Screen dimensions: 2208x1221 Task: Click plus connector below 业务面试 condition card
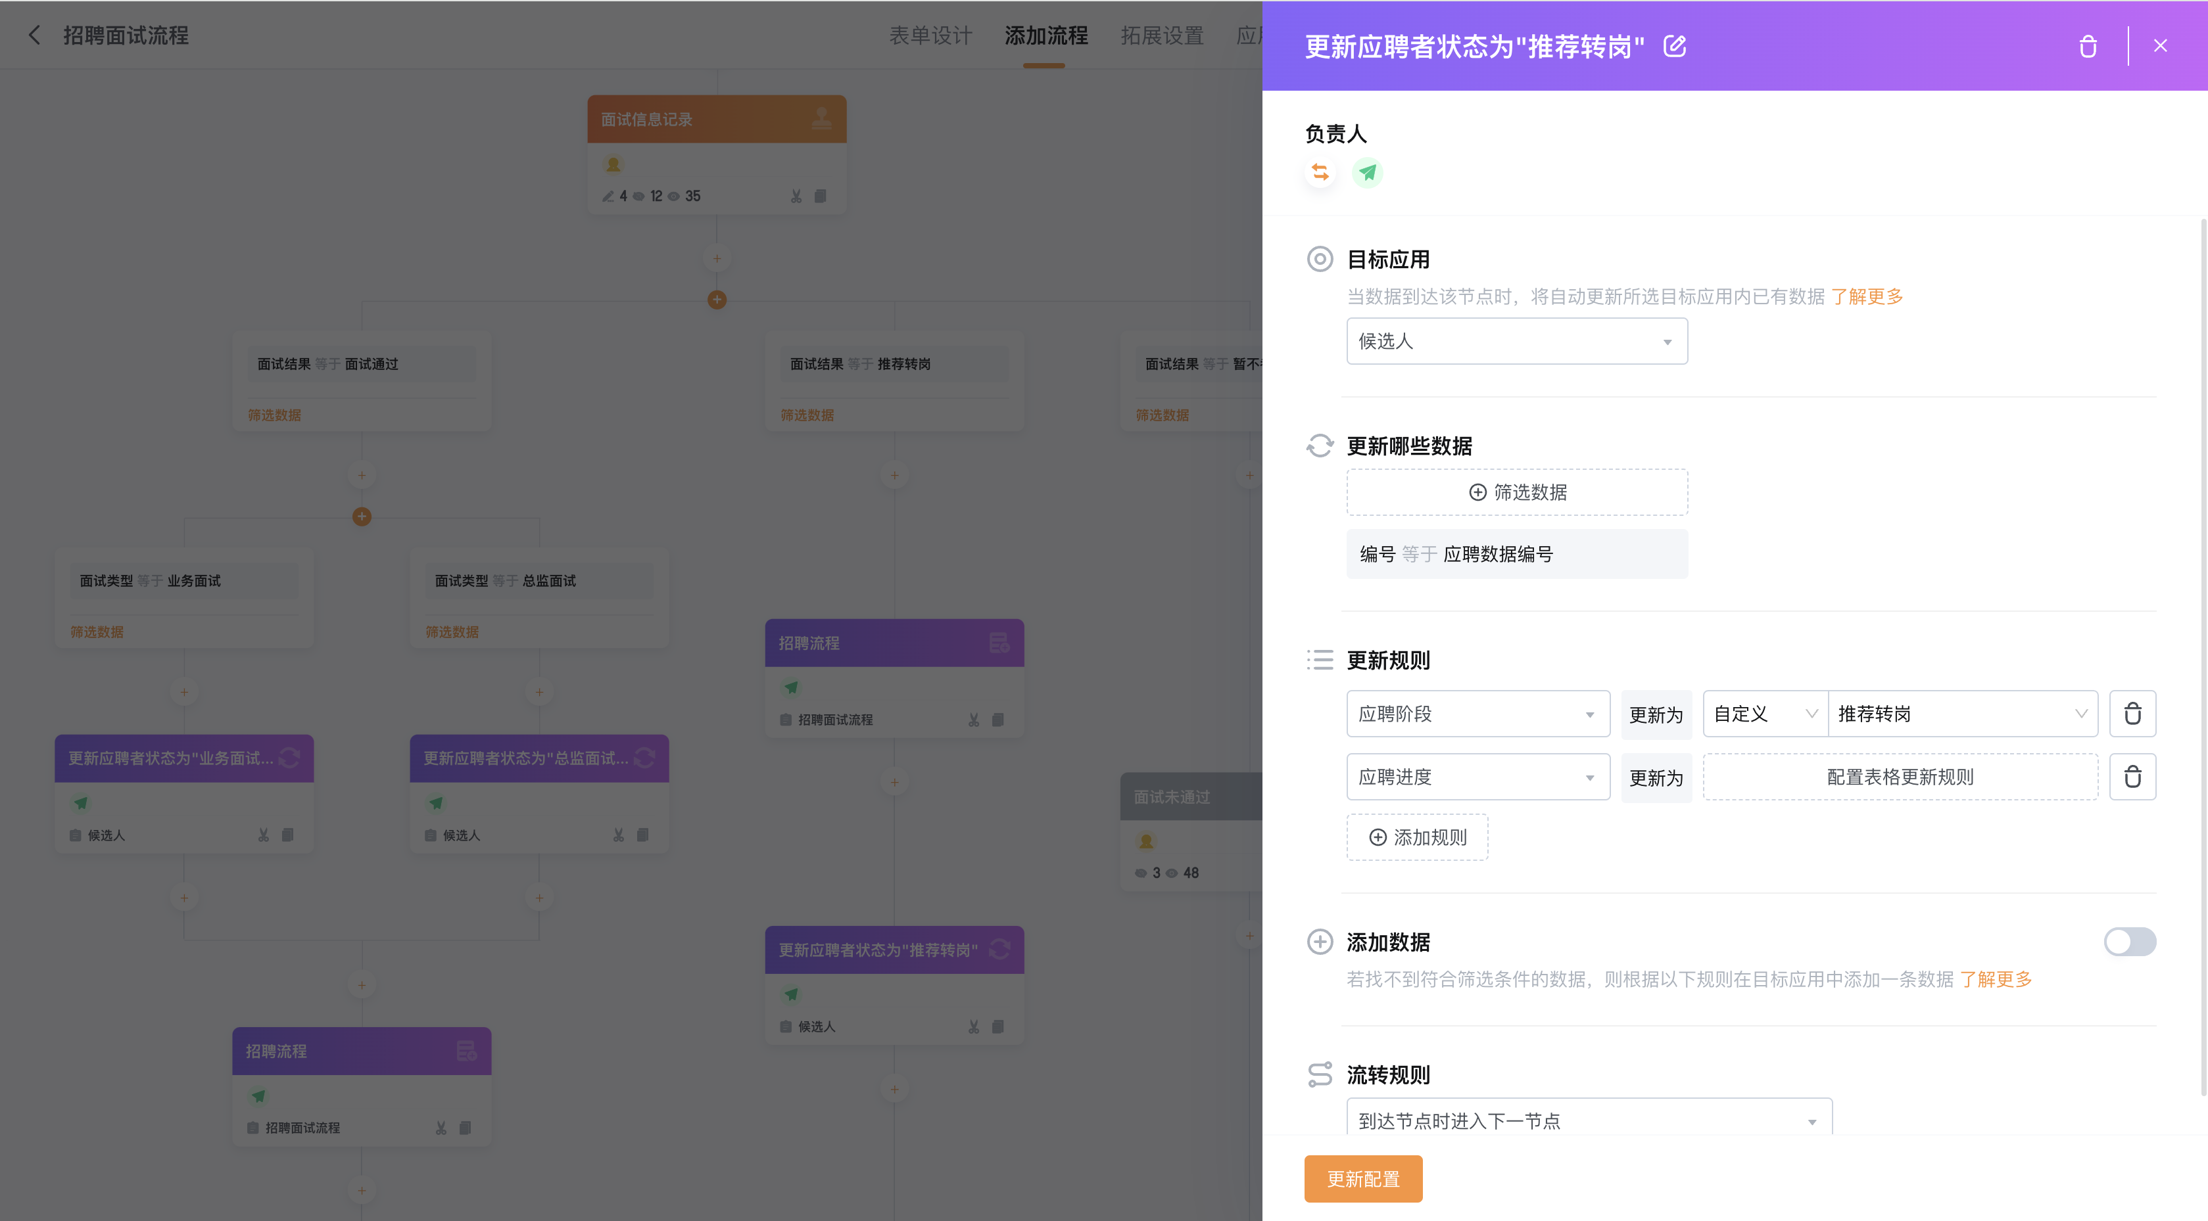pos(183,693)
